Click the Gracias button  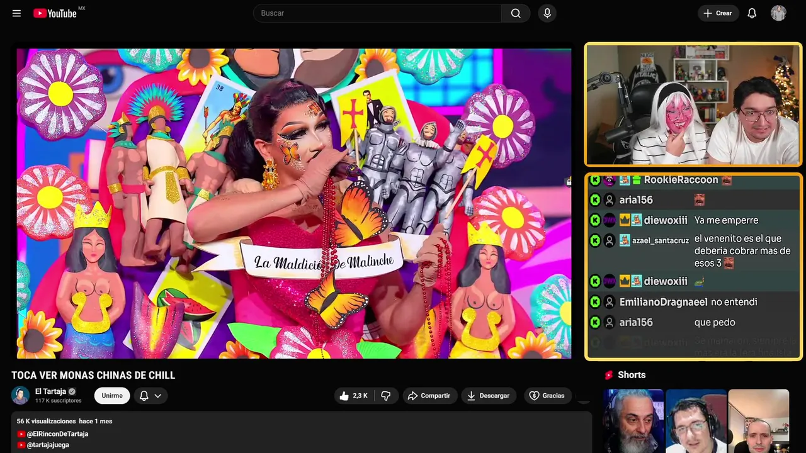(547, 396)
